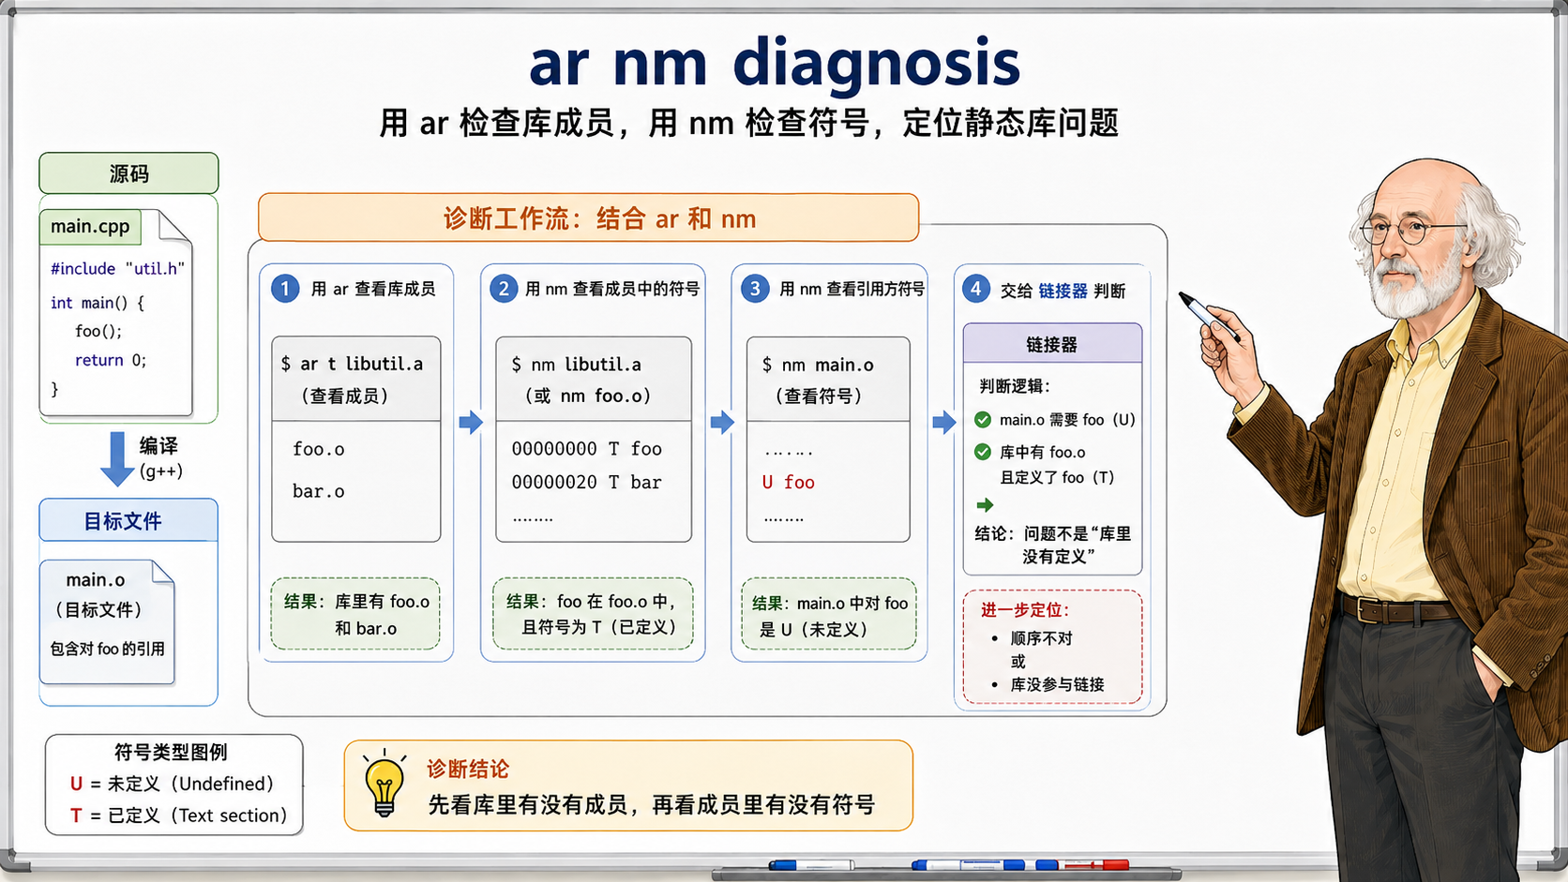The height and width of the screenshot is (882, 1568).
Task: Click the main.cpp file tab
Action: coord(90,226)
